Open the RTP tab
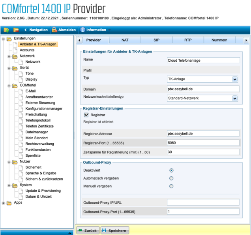251x235 pixels. (188, 40)
